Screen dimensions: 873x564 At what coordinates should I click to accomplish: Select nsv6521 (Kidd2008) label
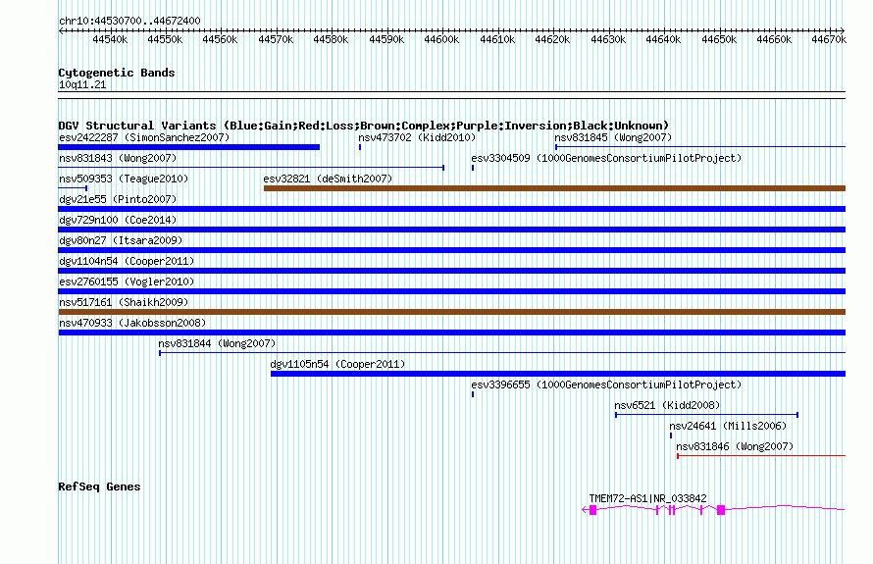point(667,405)
